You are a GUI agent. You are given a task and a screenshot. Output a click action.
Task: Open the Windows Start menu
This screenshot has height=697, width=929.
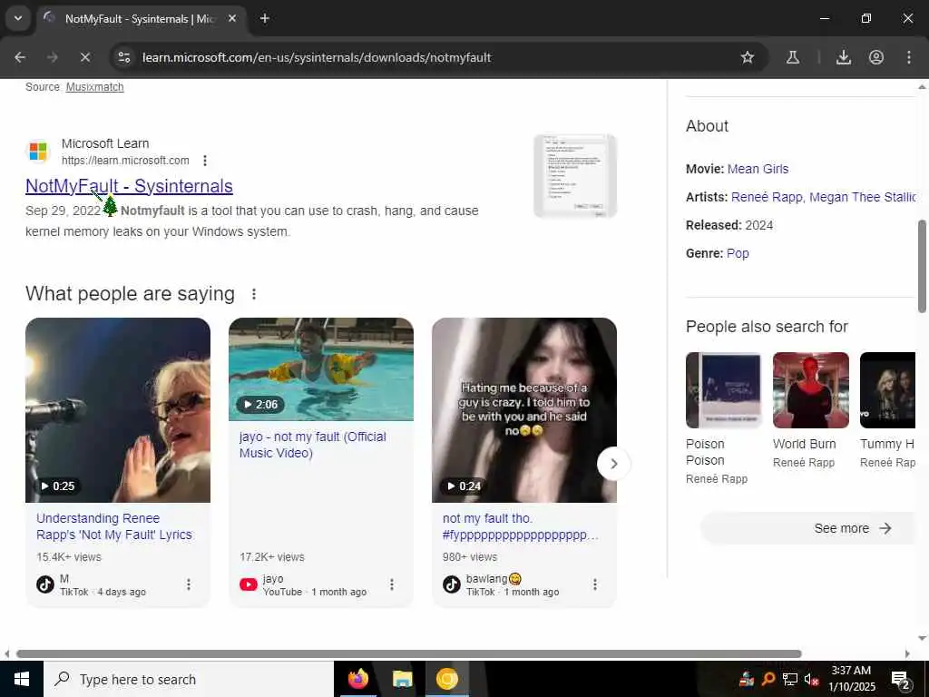tap(22, 679)
